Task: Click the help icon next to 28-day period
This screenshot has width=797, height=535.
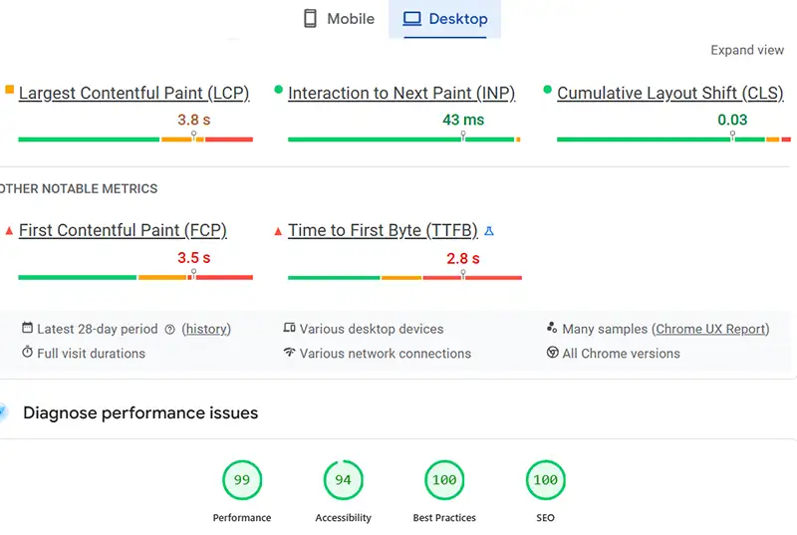Action: (x=170, y=329)
